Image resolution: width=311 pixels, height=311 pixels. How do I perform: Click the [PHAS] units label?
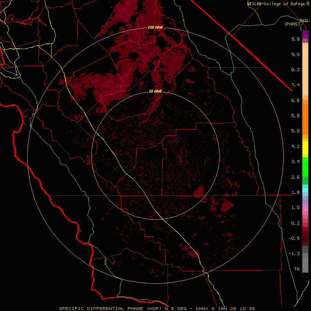[292, 24]
